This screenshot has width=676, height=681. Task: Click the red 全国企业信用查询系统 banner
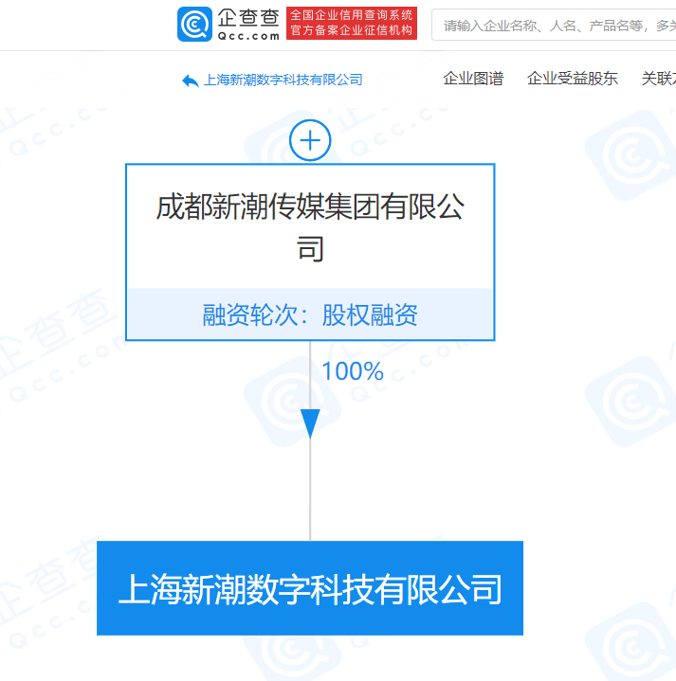coord(352,23)
